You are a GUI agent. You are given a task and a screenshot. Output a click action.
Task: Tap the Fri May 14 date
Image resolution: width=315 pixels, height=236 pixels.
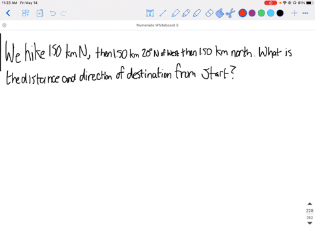(29, 3)
